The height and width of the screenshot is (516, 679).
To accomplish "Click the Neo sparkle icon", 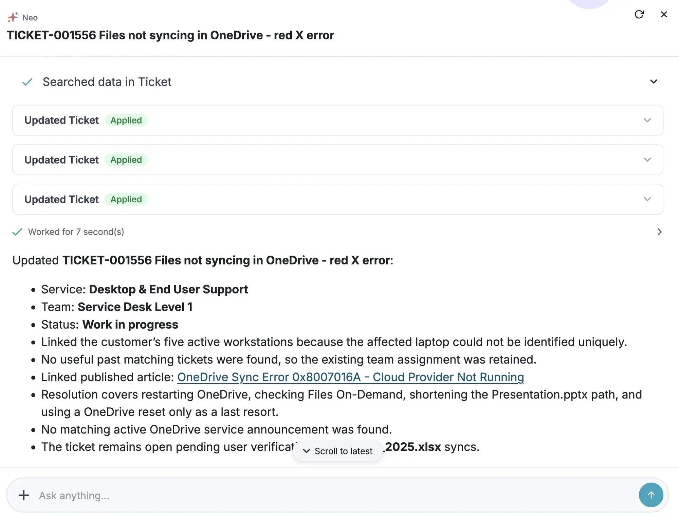I will point(13,17).
